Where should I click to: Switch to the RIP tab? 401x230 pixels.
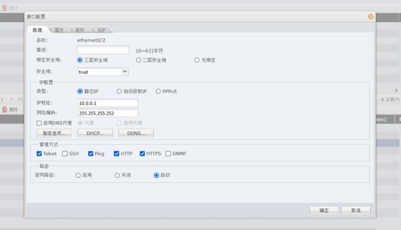[101, 30]
